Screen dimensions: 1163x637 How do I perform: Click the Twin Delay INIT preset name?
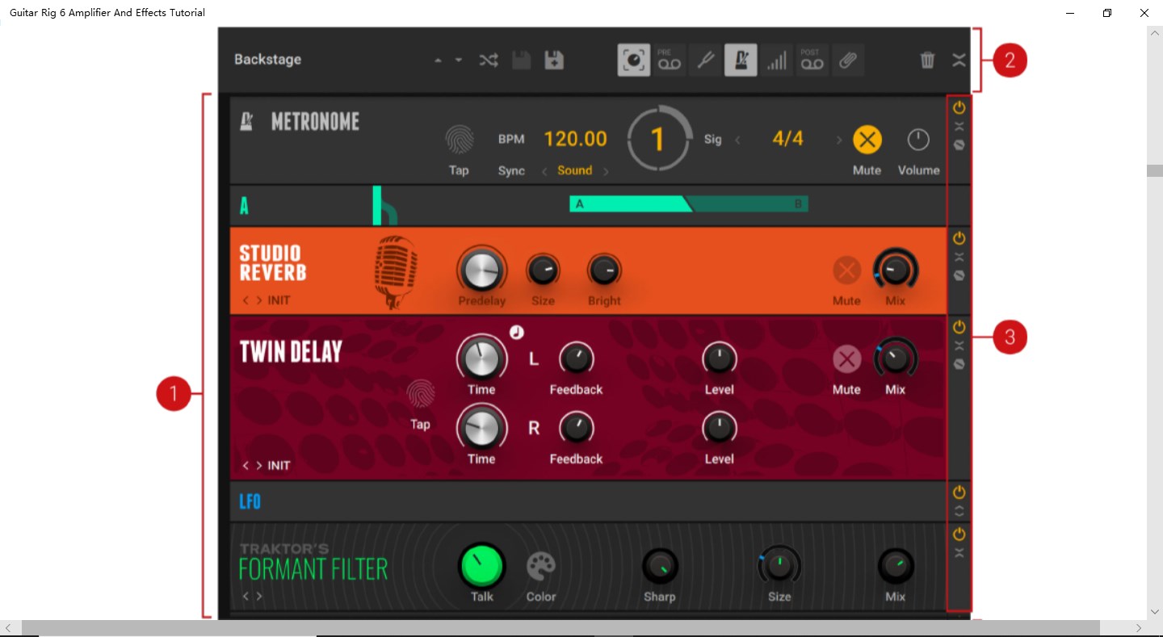279,466
